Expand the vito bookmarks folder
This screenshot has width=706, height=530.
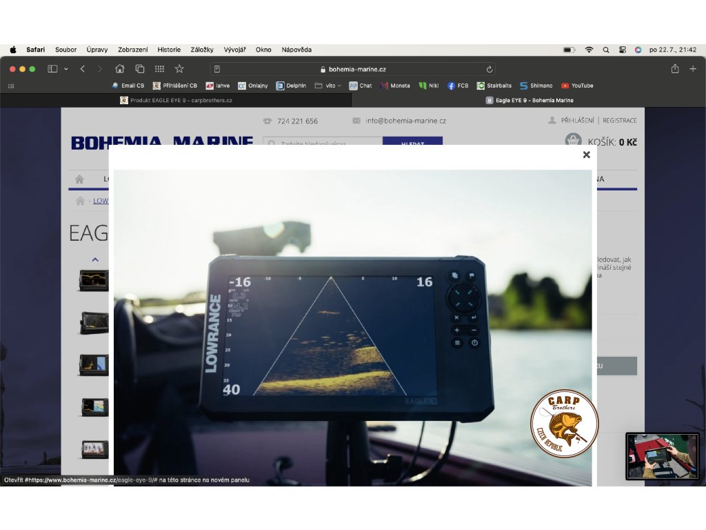[327, 86]
